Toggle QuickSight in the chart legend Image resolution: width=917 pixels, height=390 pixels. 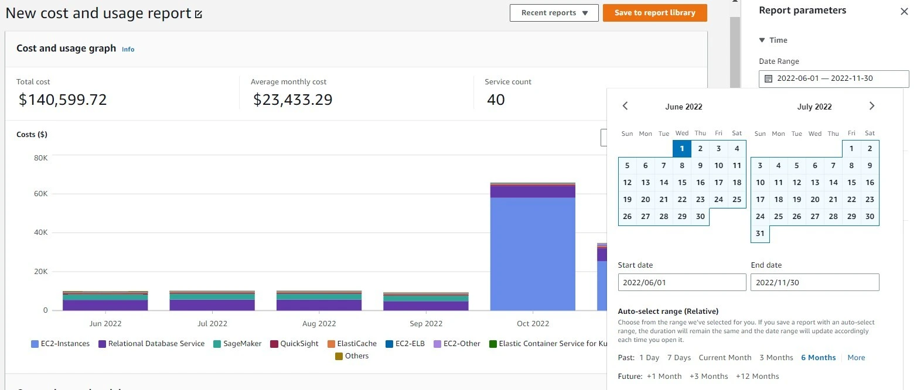tap(294, 344)
